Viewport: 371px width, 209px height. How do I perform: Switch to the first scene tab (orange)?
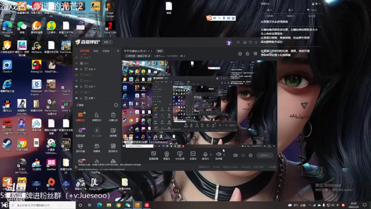pos(84,51)
